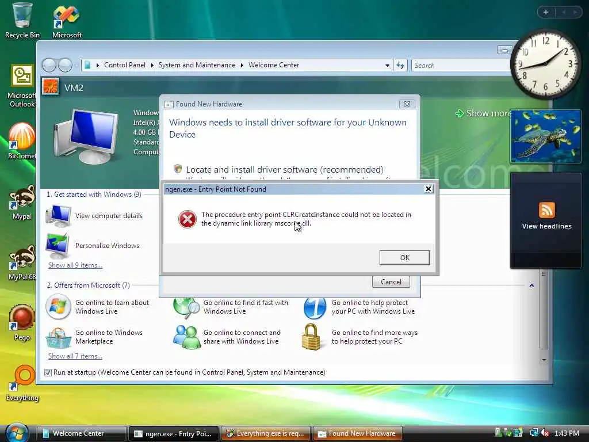Screen dimensions: 589x442
Task: Close the ngen.exe Entry Point Not Found dialog
Action: 428,189
